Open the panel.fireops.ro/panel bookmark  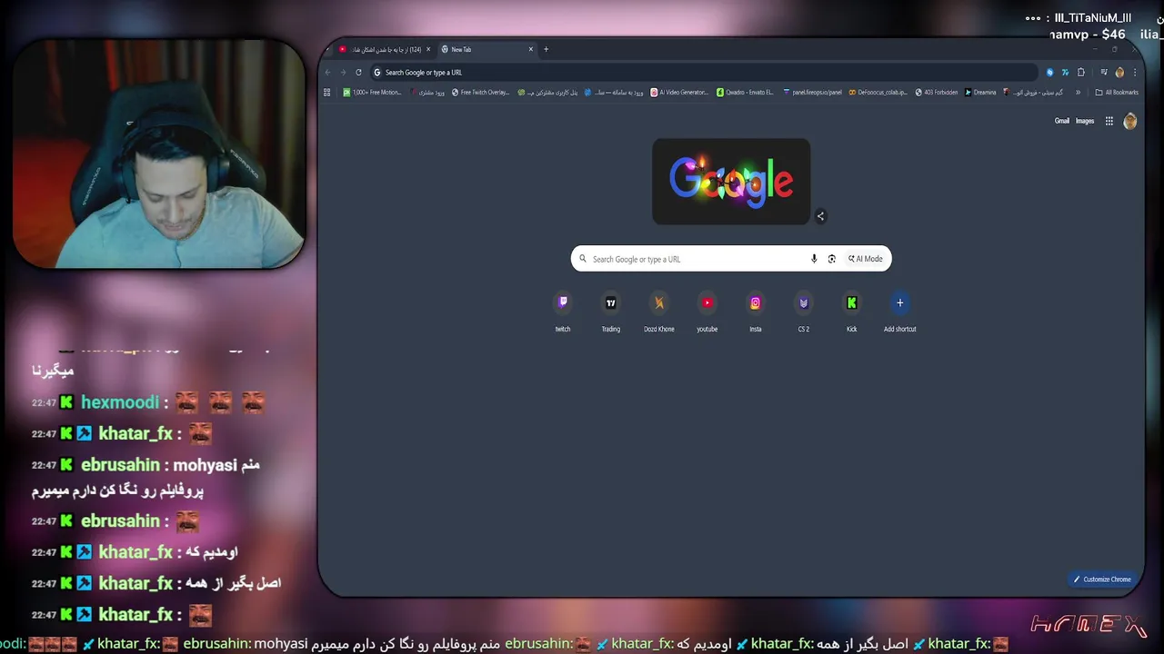(812, 93)
